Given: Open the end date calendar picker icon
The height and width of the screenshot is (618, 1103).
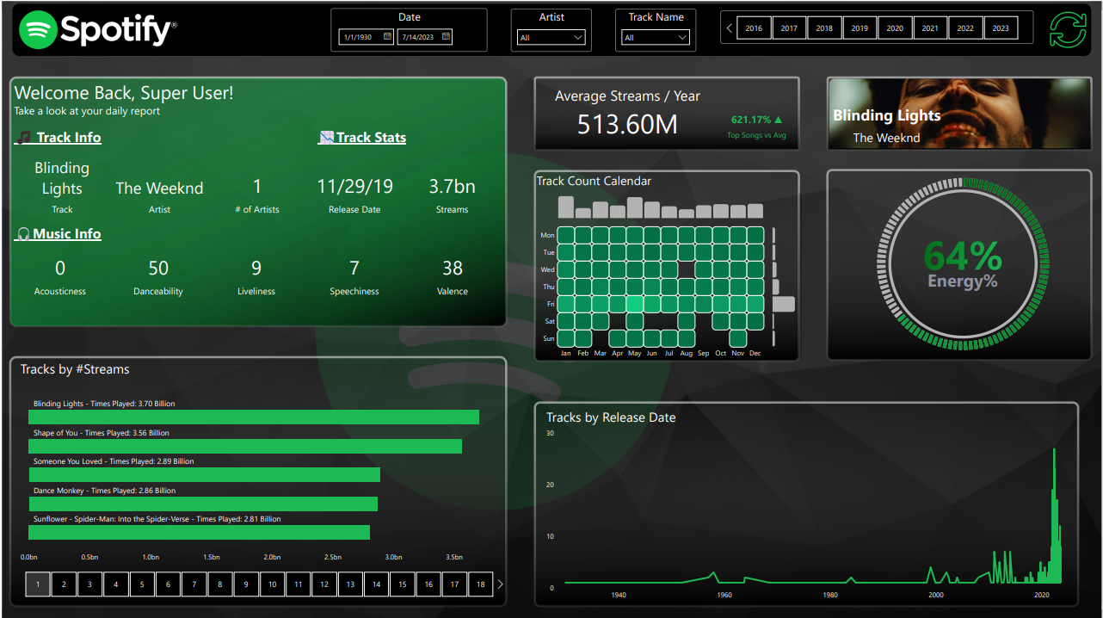Looking at the screenshot, I should [x=447, y=37].
